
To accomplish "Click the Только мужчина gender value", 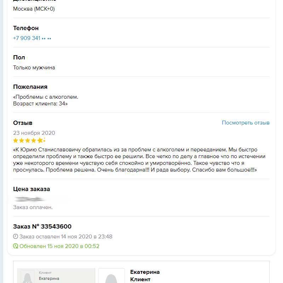I will pos(34,68).
